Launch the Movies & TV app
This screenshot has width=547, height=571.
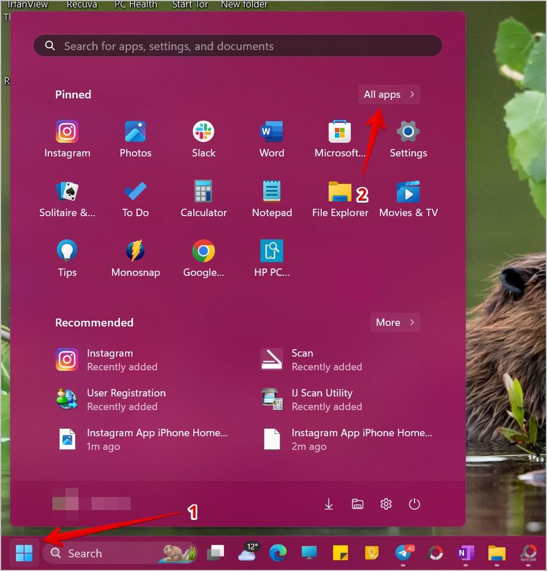408,198
